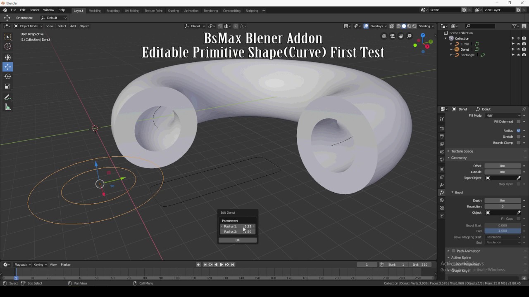Viewport: 529px width, 297px height.
Task: Click the Extrude value field
Action: click(503, 172)
